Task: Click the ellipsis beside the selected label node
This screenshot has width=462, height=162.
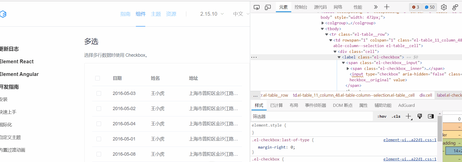Action: [x=254, y=57]
